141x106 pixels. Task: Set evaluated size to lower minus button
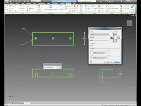click(115, 41)
